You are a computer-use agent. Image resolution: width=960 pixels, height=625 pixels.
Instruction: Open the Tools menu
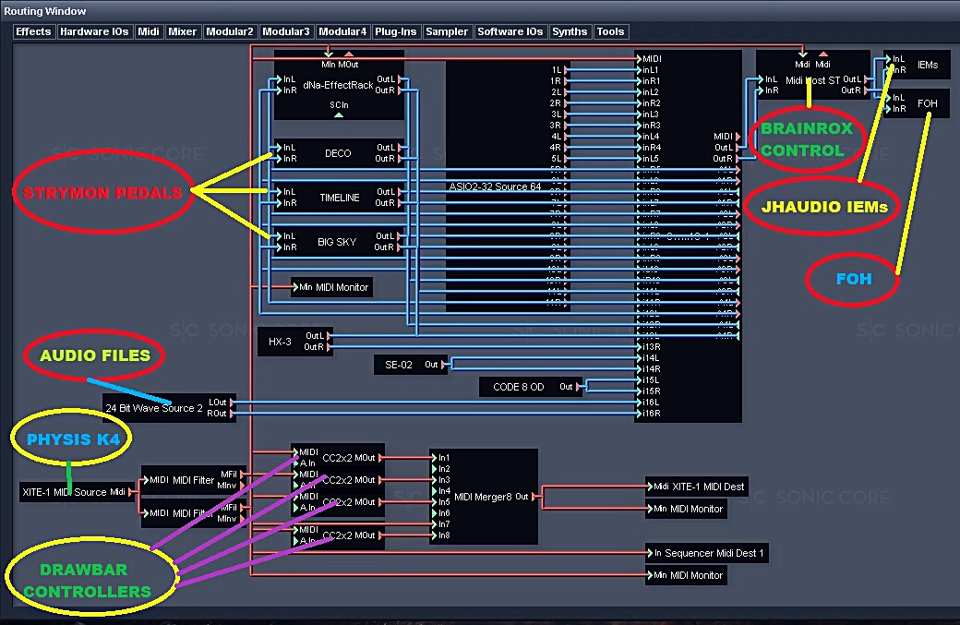coord(610,31)
